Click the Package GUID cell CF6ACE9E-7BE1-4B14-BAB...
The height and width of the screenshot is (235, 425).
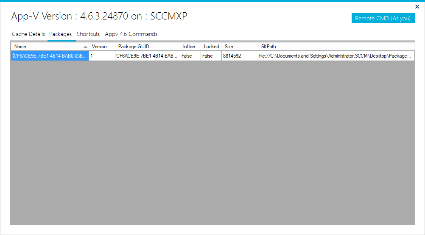pyautogui.click(x=148, y=56)
